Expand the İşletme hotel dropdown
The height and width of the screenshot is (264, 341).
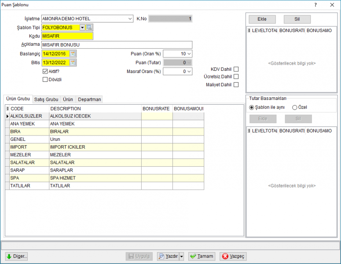[x=130, y=19]
